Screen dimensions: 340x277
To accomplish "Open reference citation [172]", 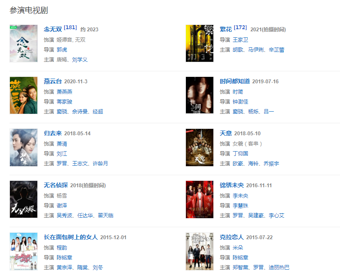I will (x=240, y=27).
